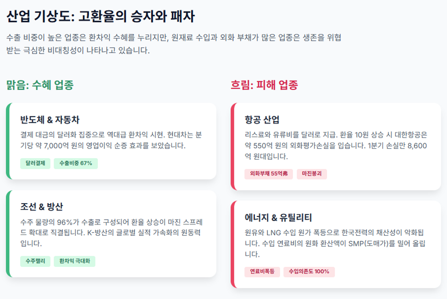The width and height of the screenshot is (447, 299).
Task: Click the 대한항공 외화평가손실 description text
Action: coord(336,146)
